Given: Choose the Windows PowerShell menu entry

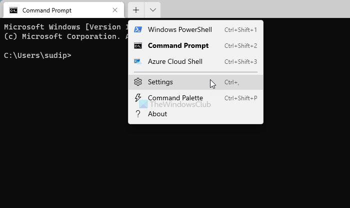Looking at the screenshot, I should (x=179, y=30).
